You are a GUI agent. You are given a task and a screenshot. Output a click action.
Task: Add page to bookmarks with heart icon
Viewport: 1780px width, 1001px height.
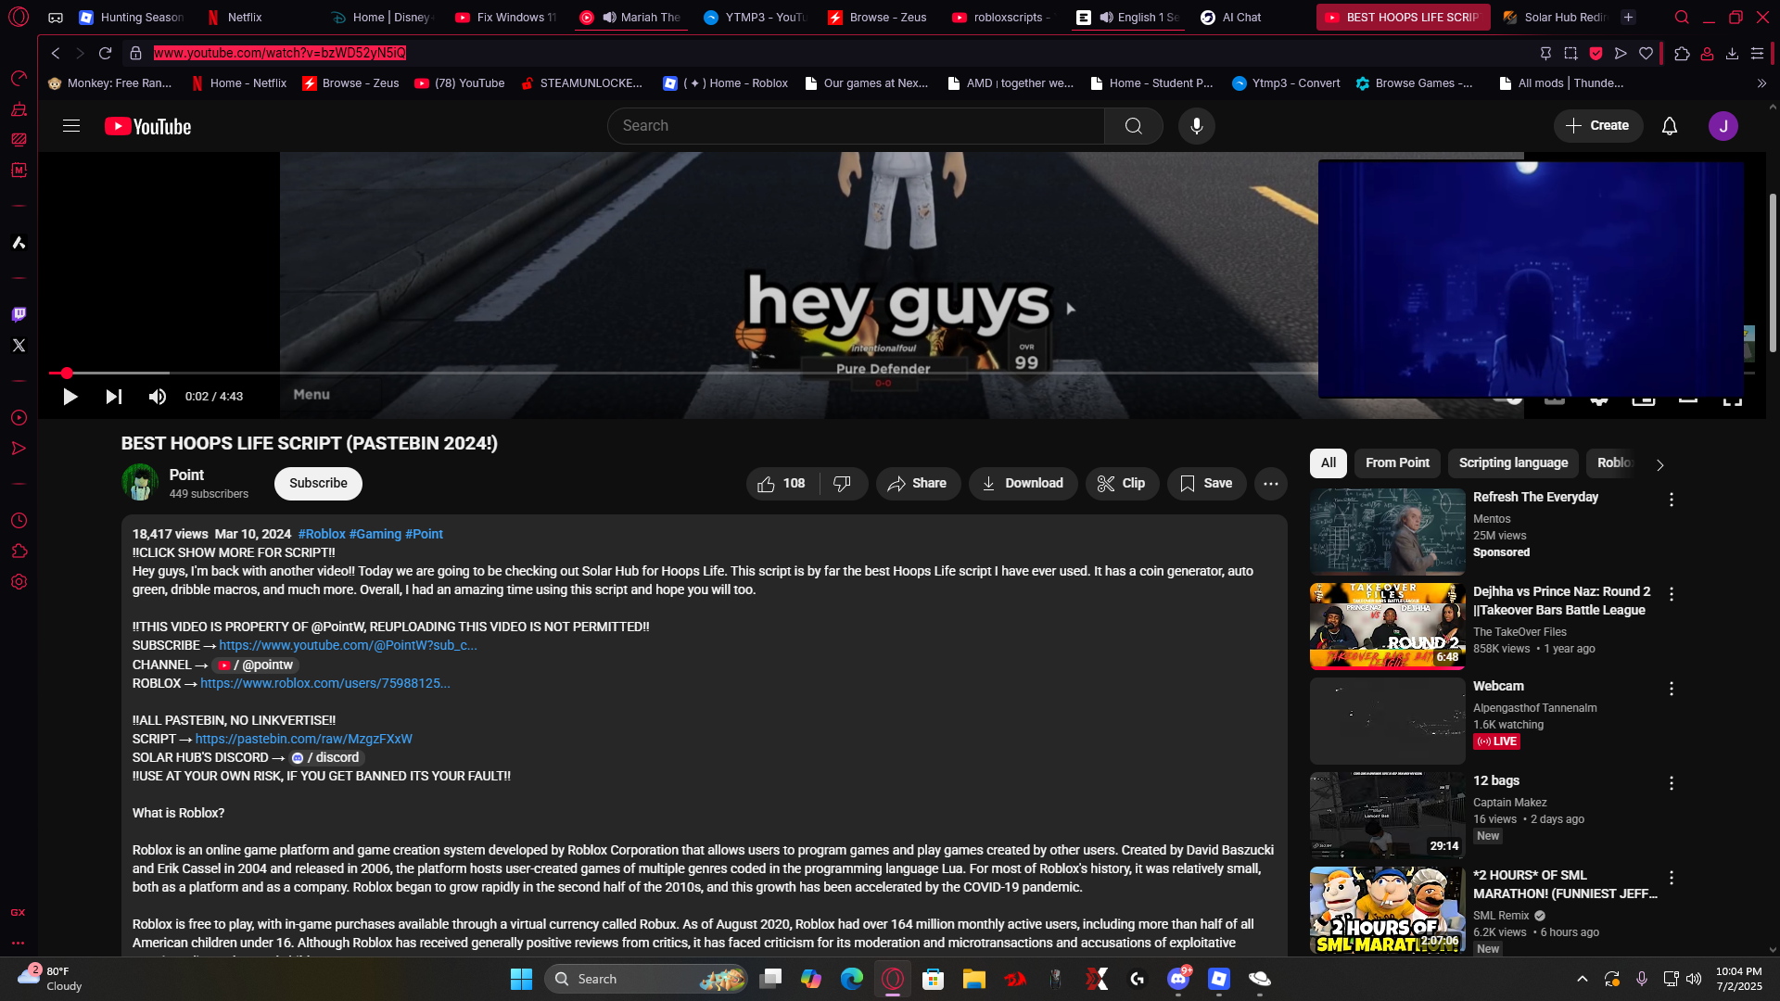pos(1646,53)
